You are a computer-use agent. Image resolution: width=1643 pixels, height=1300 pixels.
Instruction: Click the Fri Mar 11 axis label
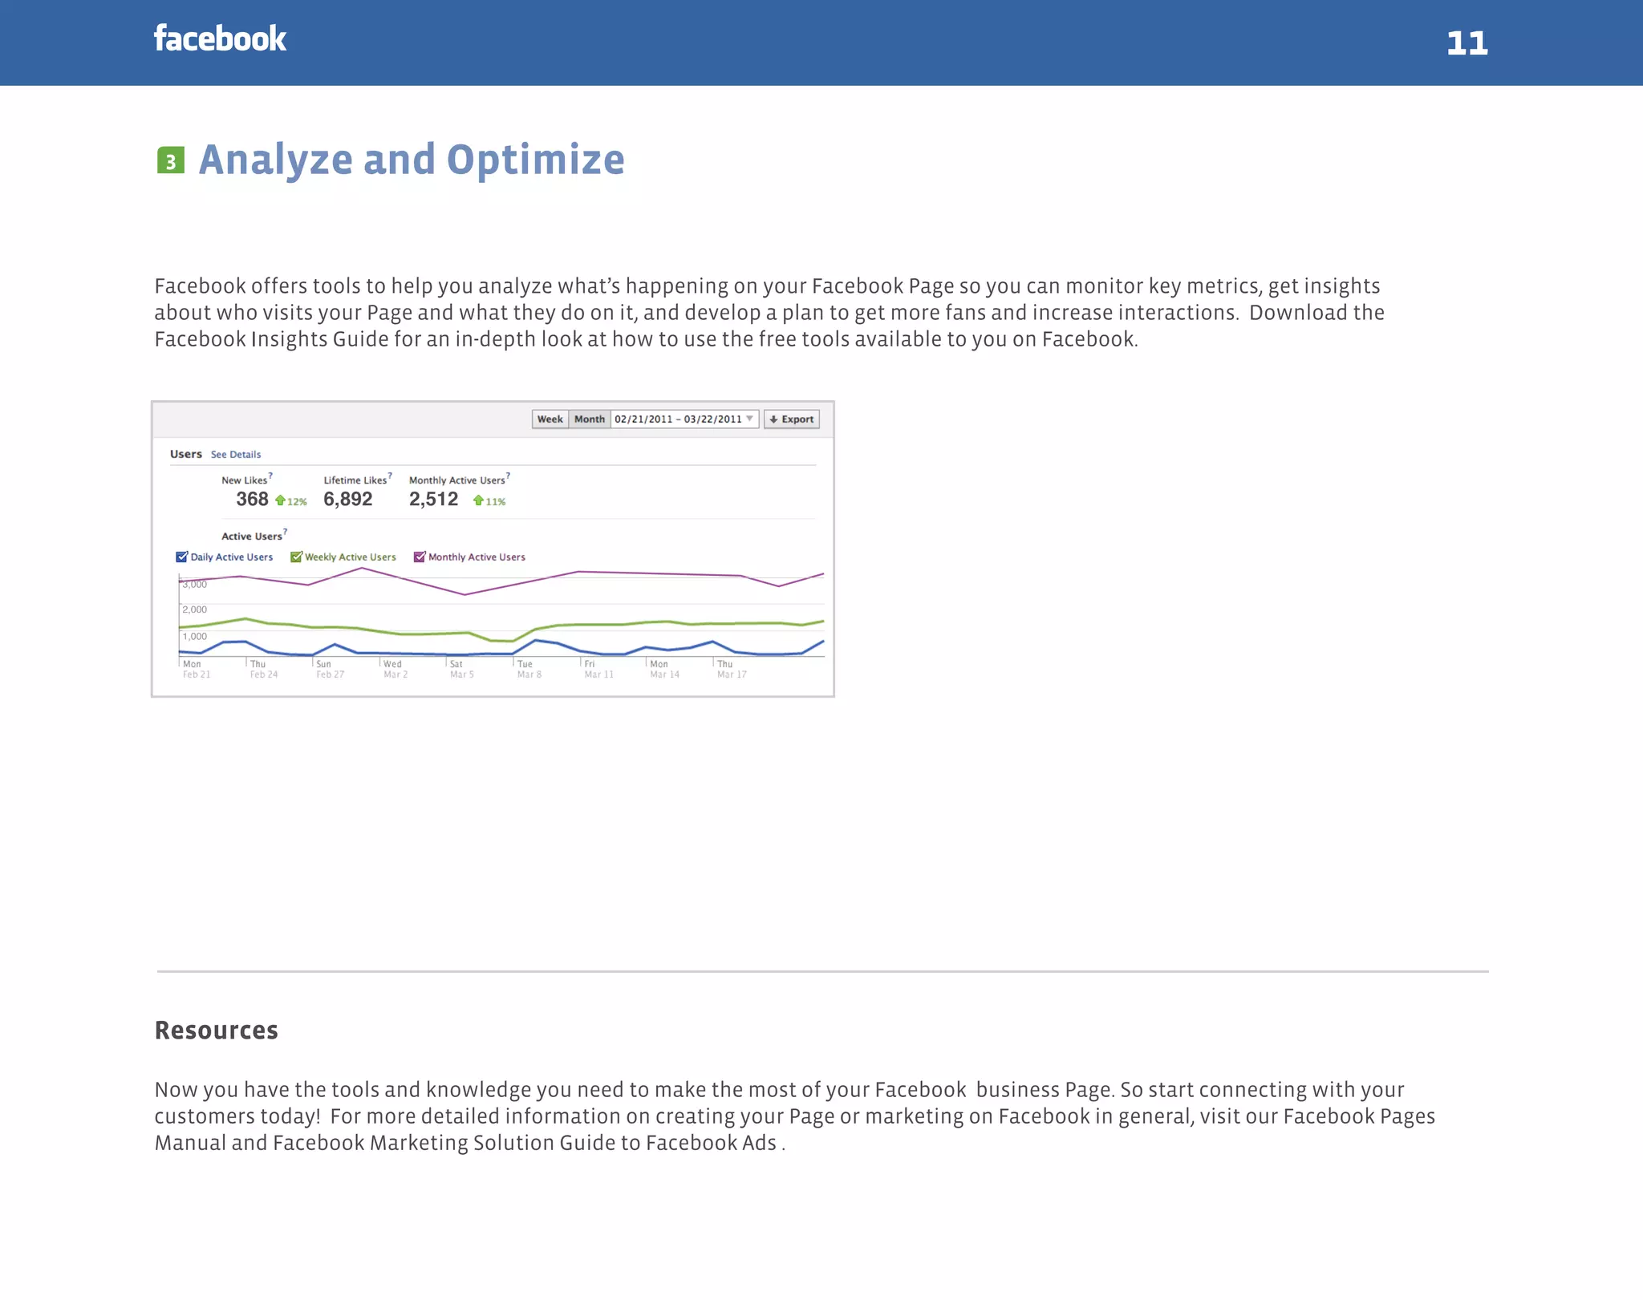pyautogui.click(x=599, y=670)
